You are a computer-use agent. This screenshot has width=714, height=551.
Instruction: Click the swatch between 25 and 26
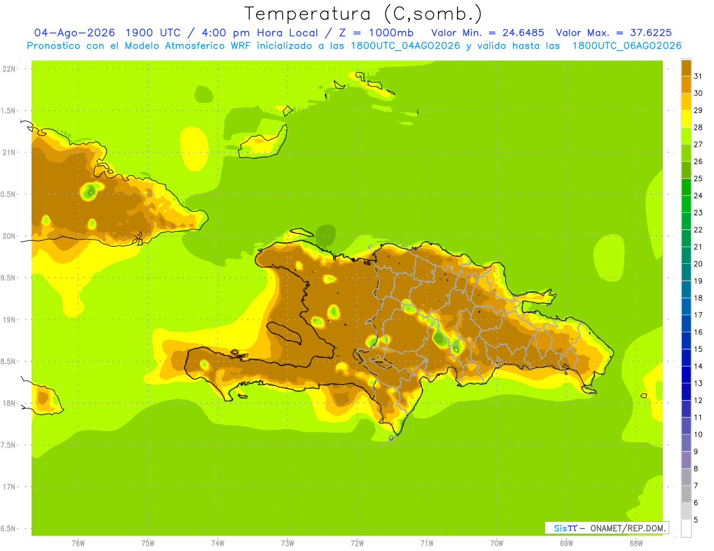click(686, 170)
